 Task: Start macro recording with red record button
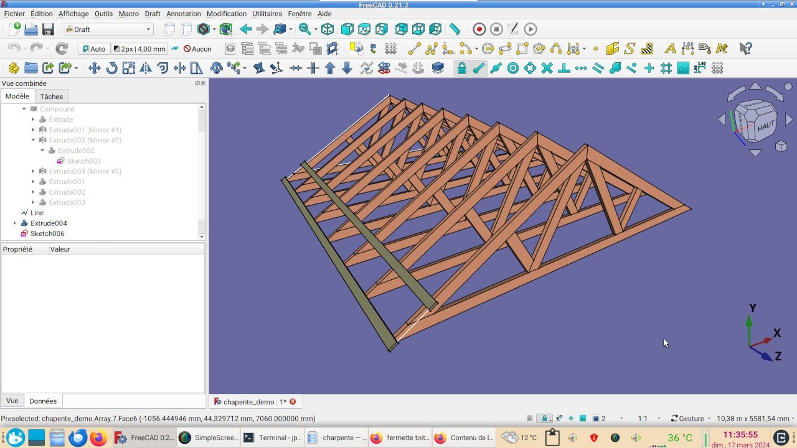point(479,29)
